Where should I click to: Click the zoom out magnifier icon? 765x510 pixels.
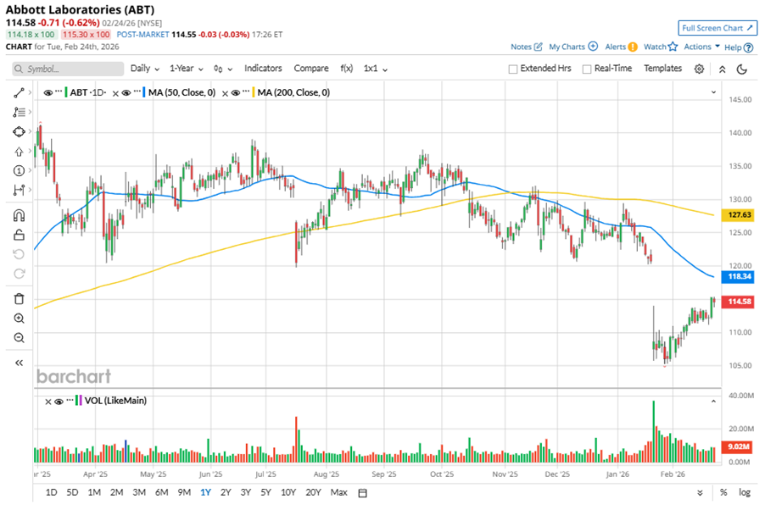19,337
